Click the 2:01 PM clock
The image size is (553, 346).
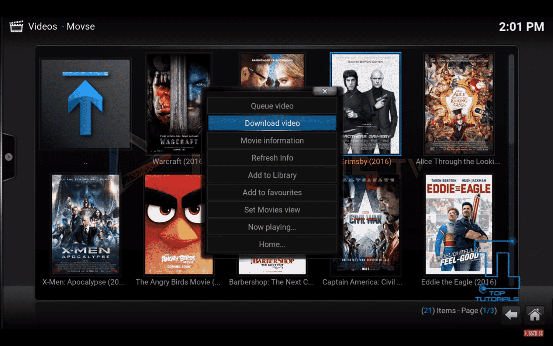[x=522, y=27]
